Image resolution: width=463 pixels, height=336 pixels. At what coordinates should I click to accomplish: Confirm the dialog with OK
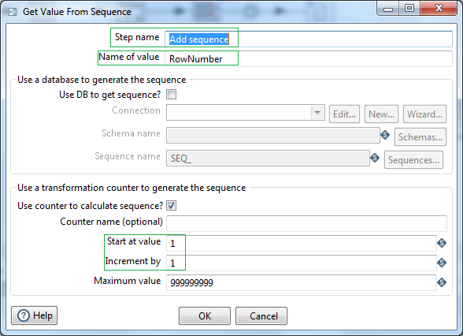tap(205, 315)
